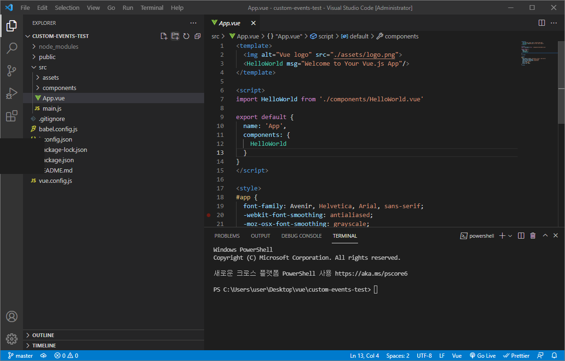Open the new terminal profile dropdown arrow
The image size is (565, 361).
(x=510, y=236)
